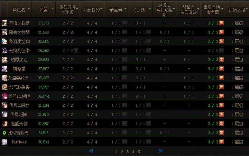249x156 pixels.
Task: Click 4 / 4 daily tasks for 高能天使
Action: (92, 124)
